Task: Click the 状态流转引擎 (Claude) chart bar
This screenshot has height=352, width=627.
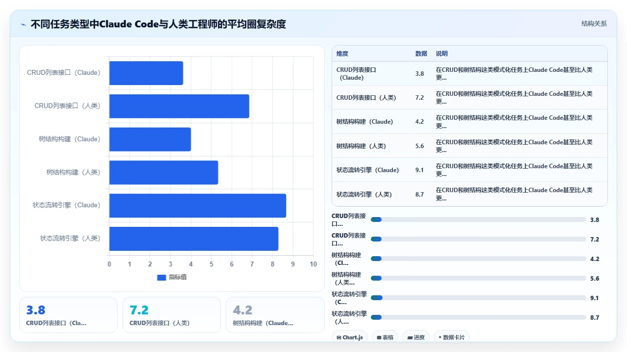Action: pos(197,205)
